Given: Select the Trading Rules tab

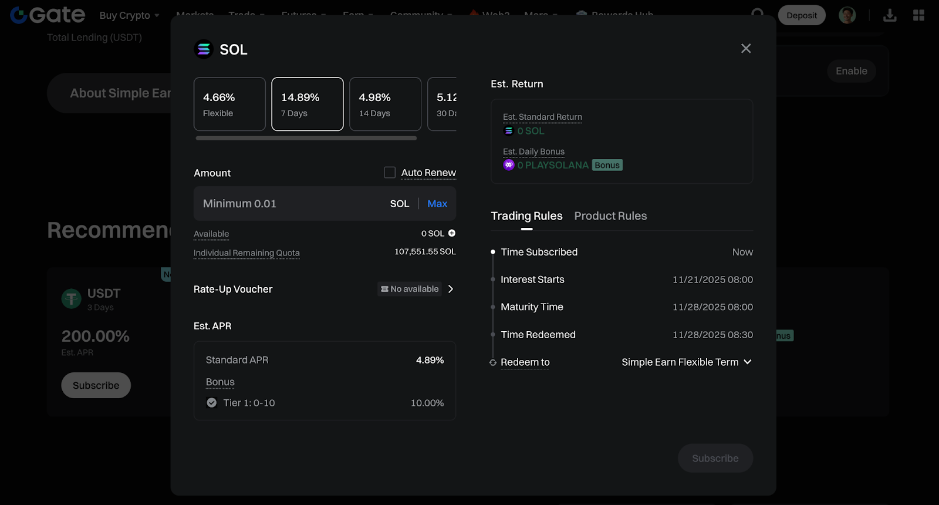Looking at the screenshot, I should [526, 216].
